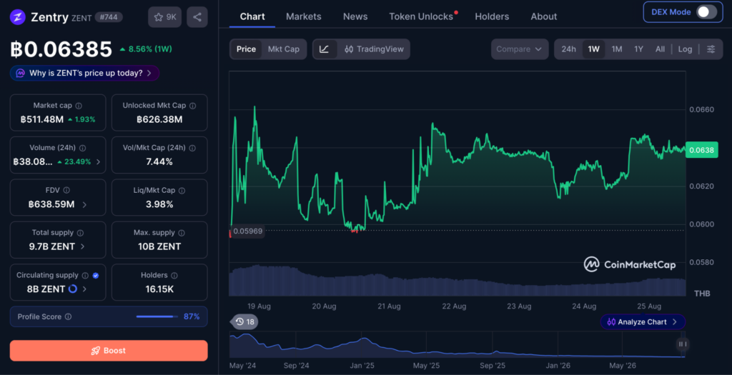This screenshot has width=732, height=375.
Task: Click the Zentry logo icon
Action: click(x=17, y=17)
